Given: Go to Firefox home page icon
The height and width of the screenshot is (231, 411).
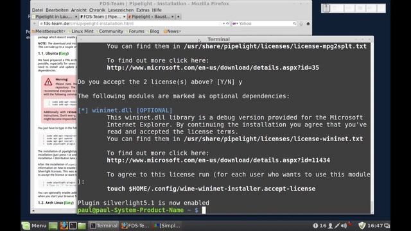Looking at the screenshot, I should [x=308, y=24].
